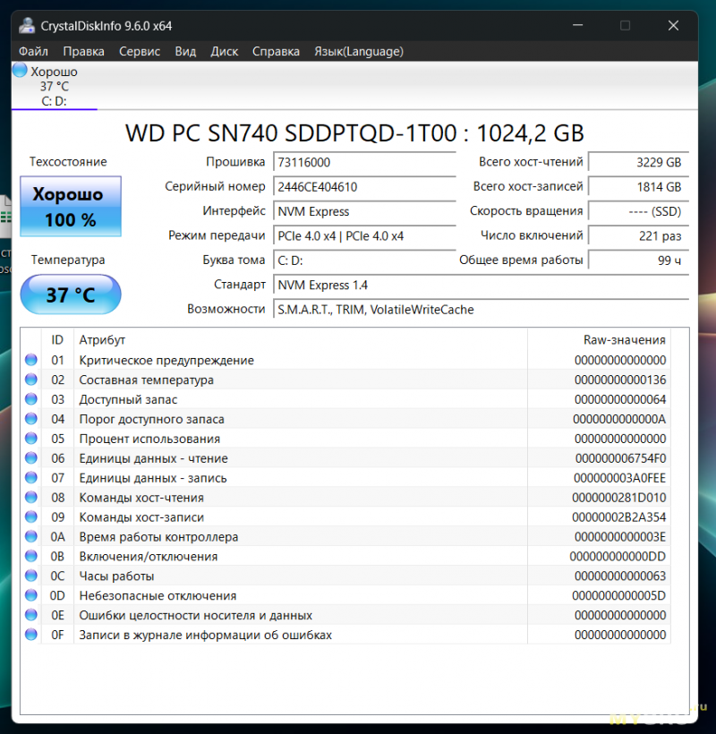Viewport: 716px width, 734px height.
Task: Select the 'Время работы контроллера' attribute row
Action: pos(346,536)
